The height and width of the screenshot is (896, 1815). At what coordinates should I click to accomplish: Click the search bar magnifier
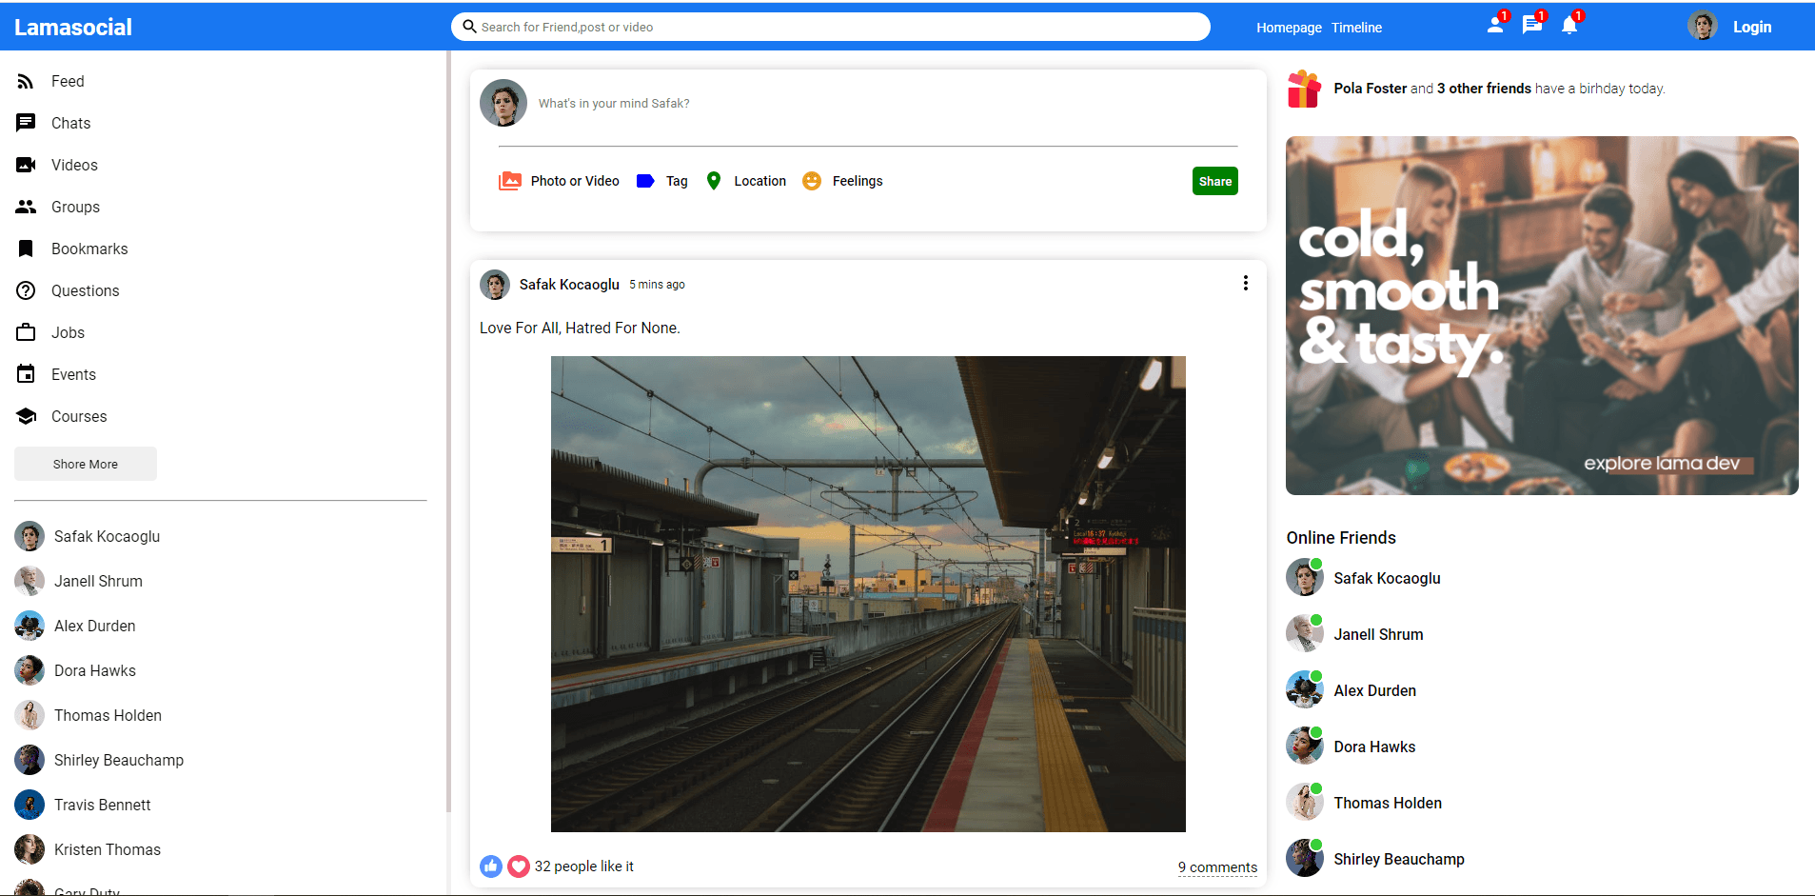coord(469,26)
